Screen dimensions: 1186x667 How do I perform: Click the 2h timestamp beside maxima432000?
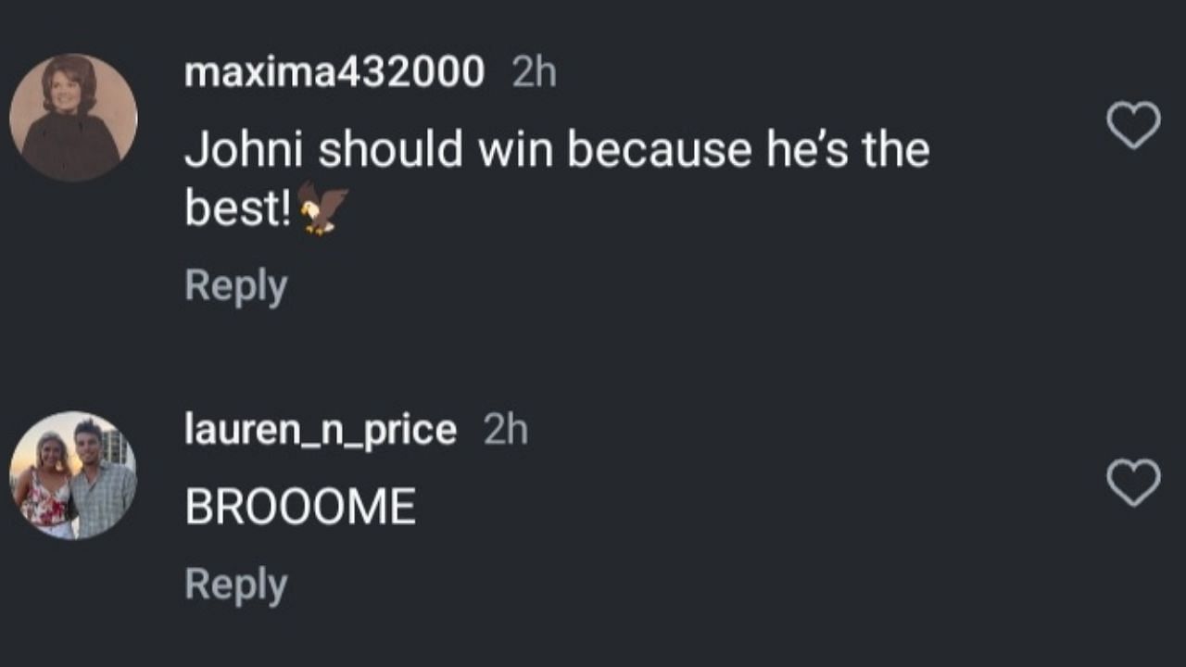point(535,72)
